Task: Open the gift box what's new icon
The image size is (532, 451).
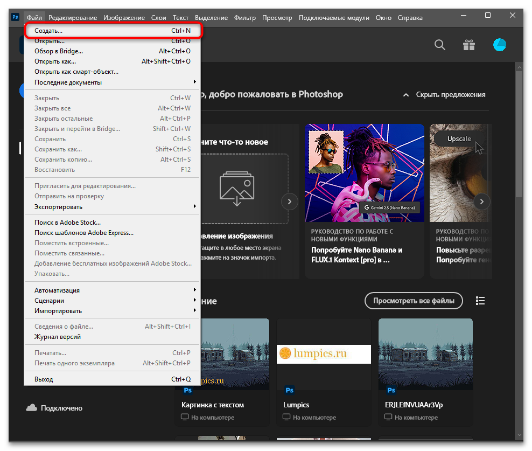Action: [469, 45]
